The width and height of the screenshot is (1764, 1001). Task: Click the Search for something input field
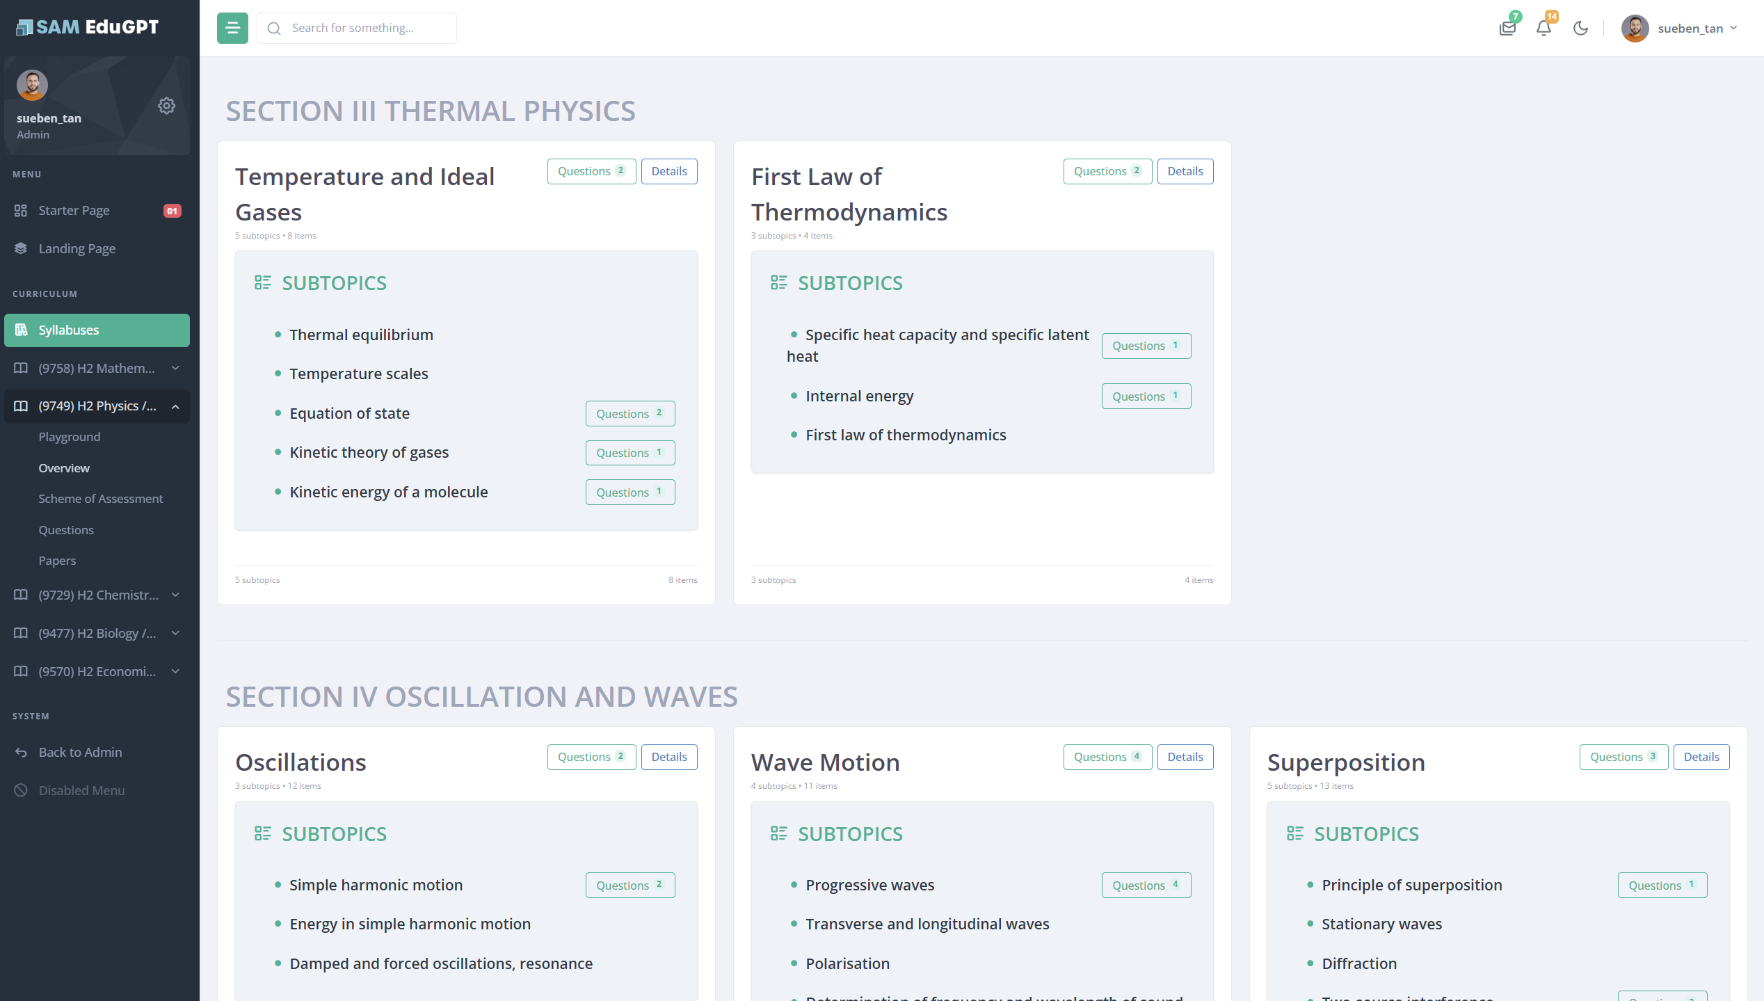369,28
